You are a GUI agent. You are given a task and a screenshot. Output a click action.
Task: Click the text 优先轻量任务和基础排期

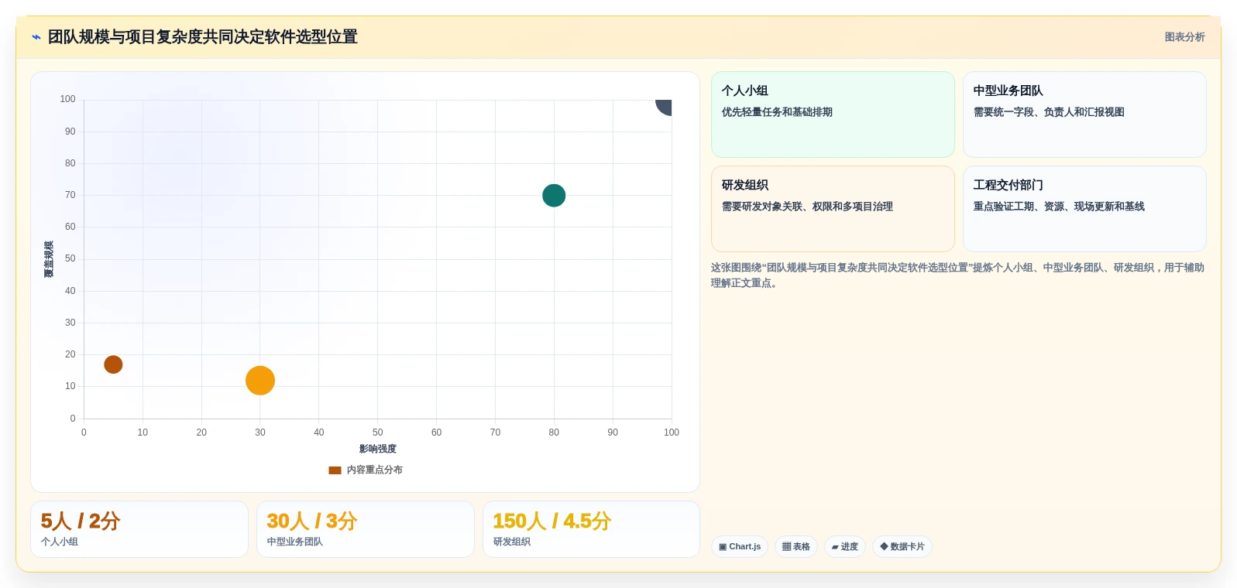click(777, 112)
